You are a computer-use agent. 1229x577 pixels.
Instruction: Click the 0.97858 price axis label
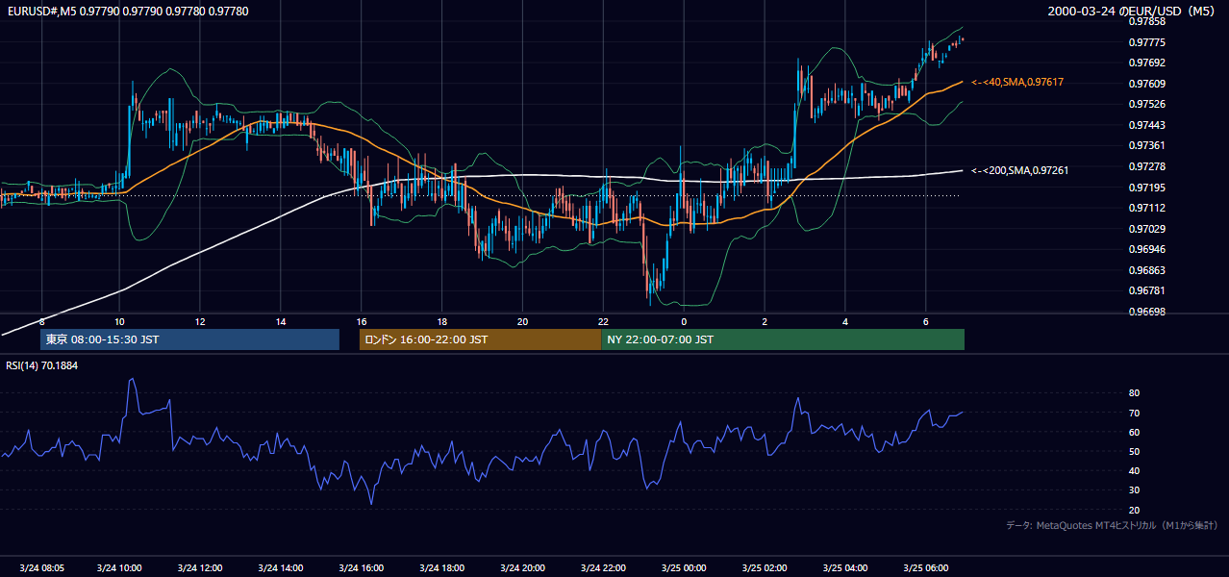(1147, 21)
